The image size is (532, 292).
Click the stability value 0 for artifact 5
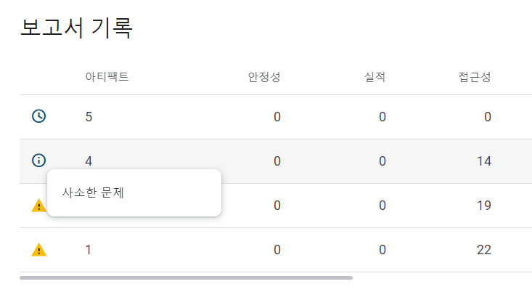click(x=277, y=117)
